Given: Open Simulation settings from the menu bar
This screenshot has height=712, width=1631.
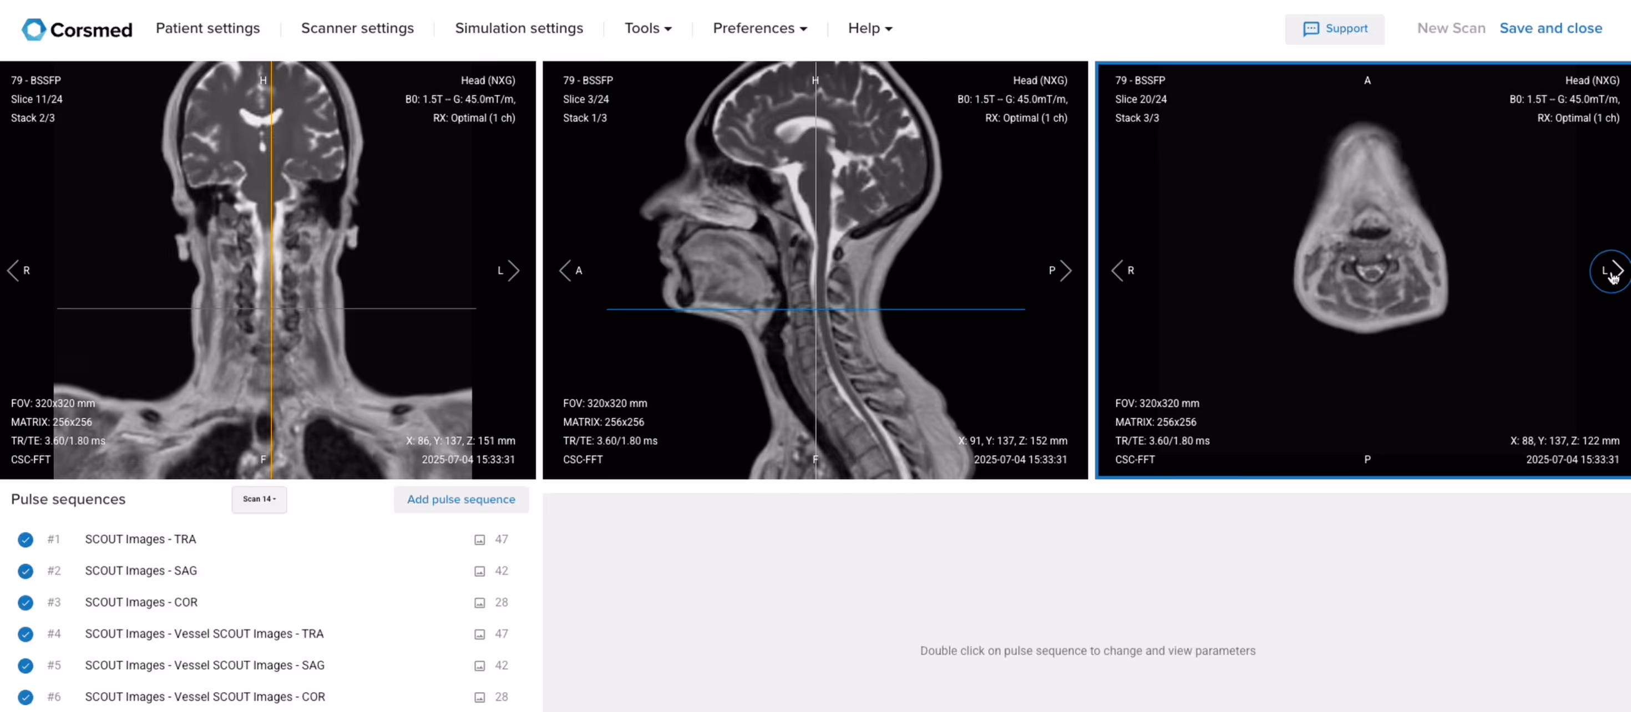Looking at the screenshot, I should pyautogui.click(x=519, y=28).
